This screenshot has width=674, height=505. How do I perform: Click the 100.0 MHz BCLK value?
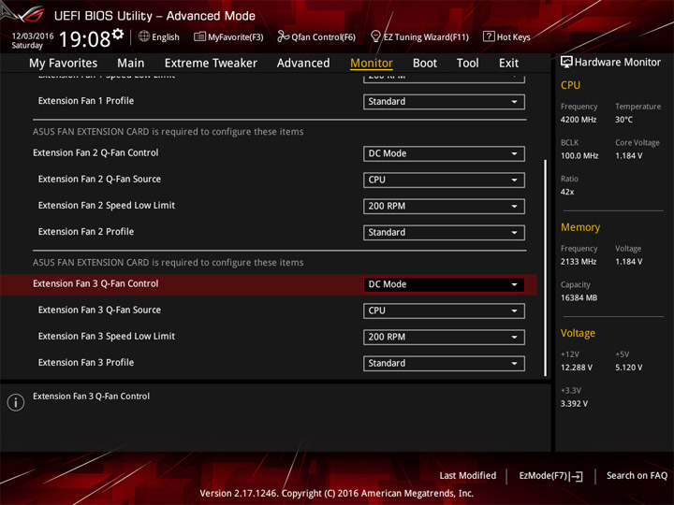pos(579,155)
